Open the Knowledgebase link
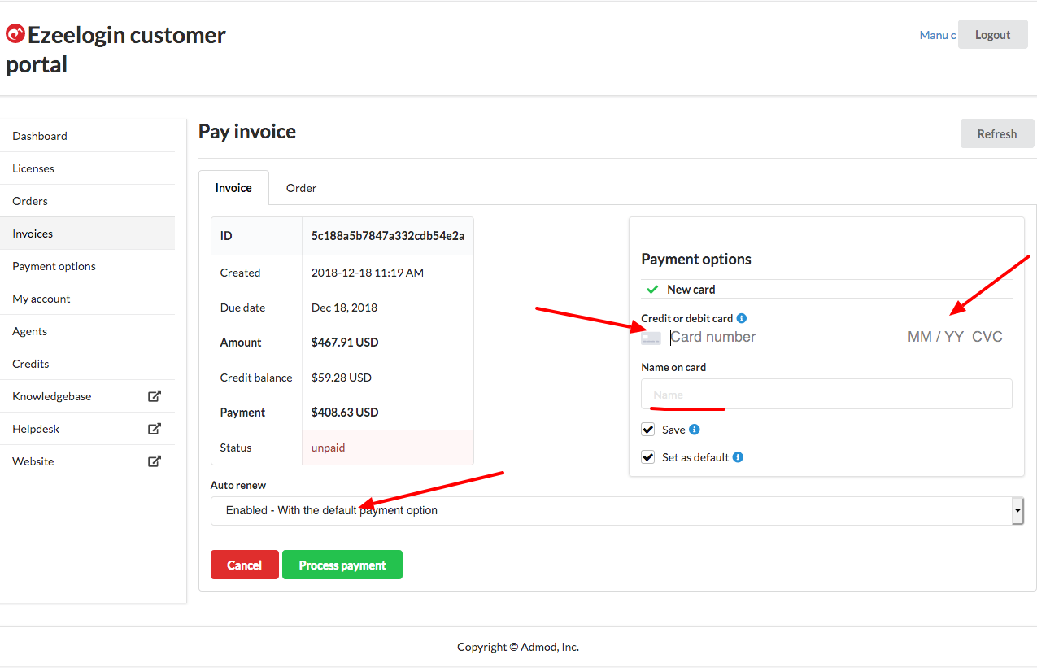The width and height of the screenshot is (1037, 668). [87, 396]
